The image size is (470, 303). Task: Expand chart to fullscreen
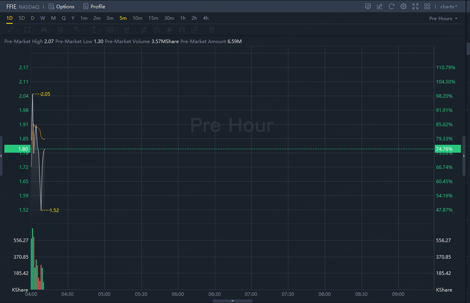(415, 6)
